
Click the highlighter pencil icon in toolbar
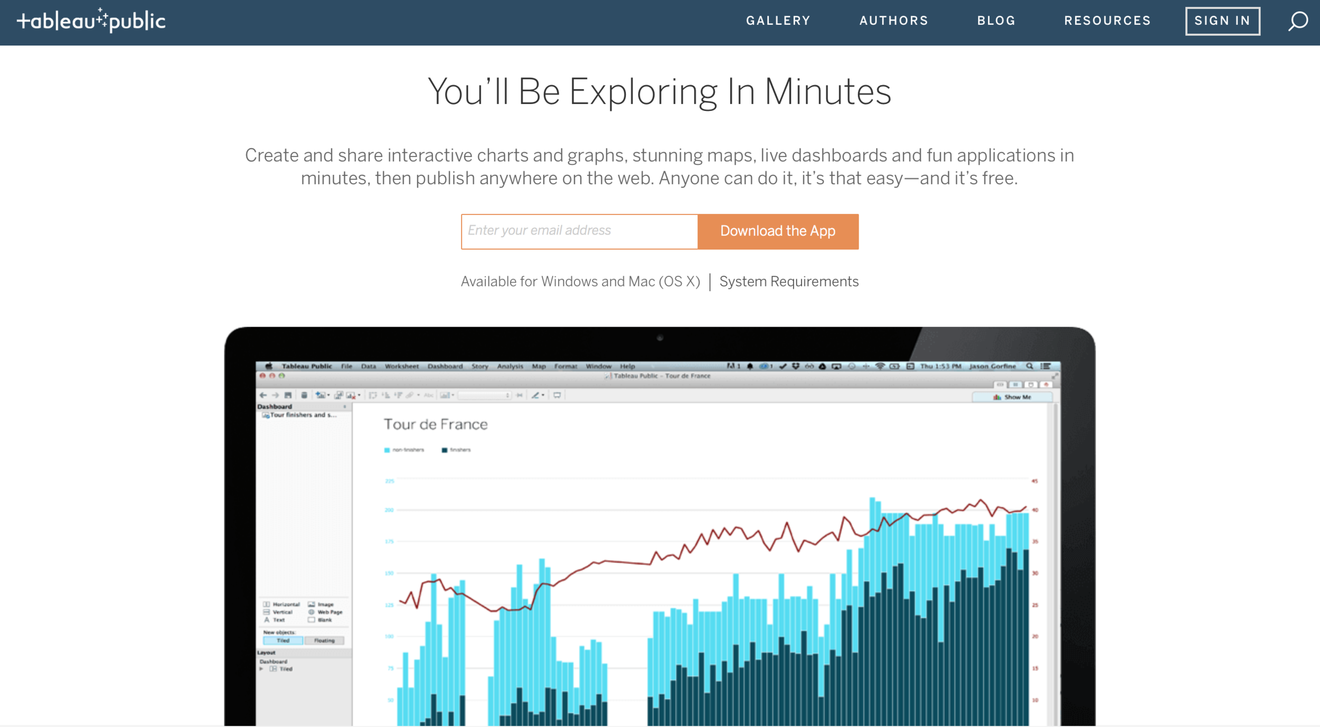point(535,395)
